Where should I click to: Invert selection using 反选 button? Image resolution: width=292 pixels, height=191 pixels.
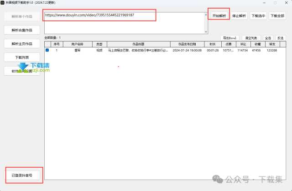pyautogui.click(x=281, y=38)
